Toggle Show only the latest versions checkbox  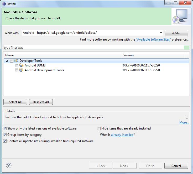(5, 128)
